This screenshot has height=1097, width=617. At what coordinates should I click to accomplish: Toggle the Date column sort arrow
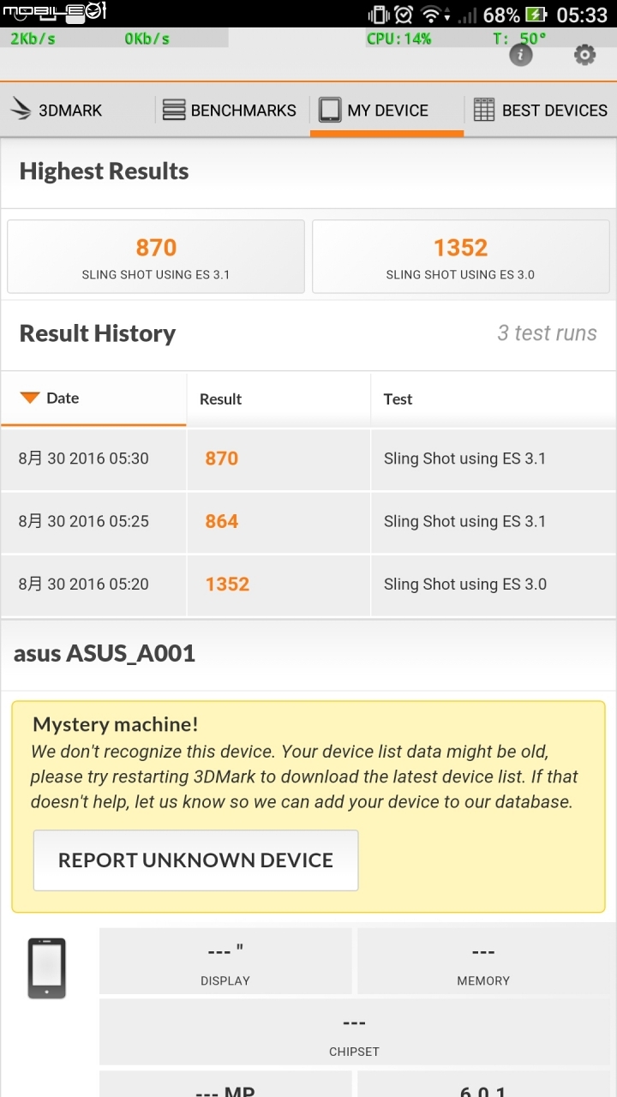[x=30, y=398]
